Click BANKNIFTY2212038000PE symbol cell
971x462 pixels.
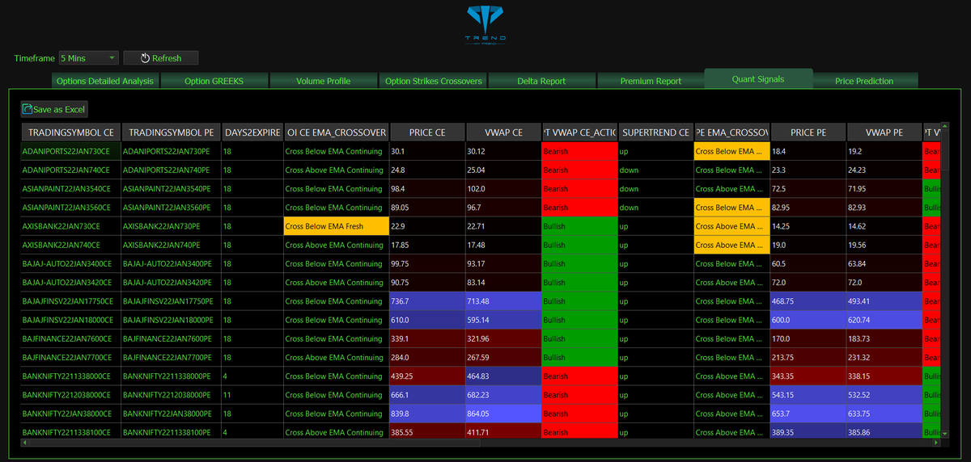pyautogui.click(x=171, y=395)
